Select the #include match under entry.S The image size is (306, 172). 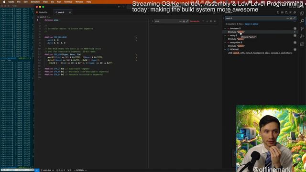[x=236, y=39]
